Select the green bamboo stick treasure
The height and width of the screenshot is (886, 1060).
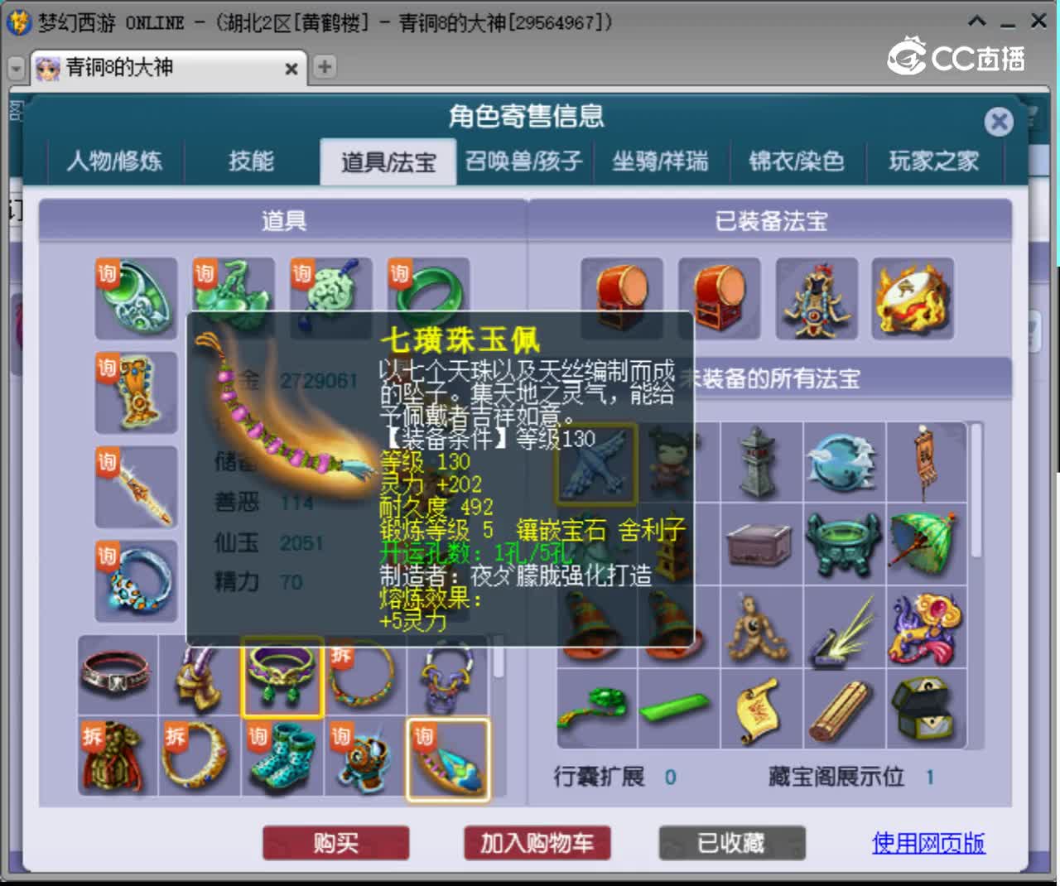678,709
